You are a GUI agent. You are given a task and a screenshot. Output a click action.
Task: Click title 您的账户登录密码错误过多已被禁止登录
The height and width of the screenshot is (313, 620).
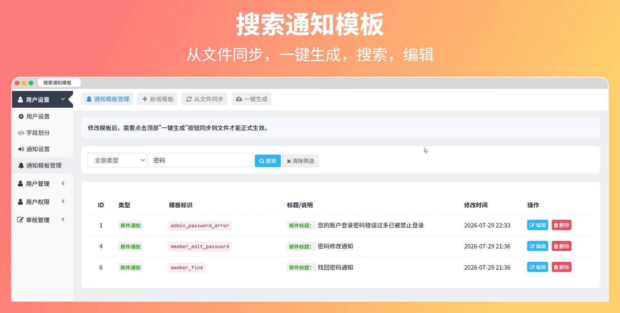[371, 225]
